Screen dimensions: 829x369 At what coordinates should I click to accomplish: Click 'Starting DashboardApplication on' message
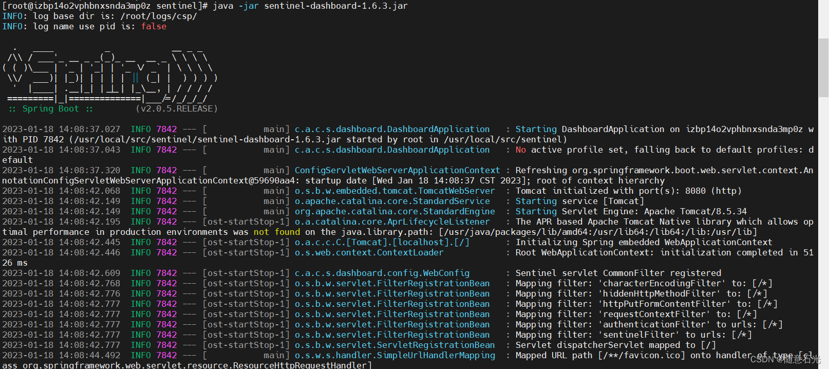coord(598,129)
